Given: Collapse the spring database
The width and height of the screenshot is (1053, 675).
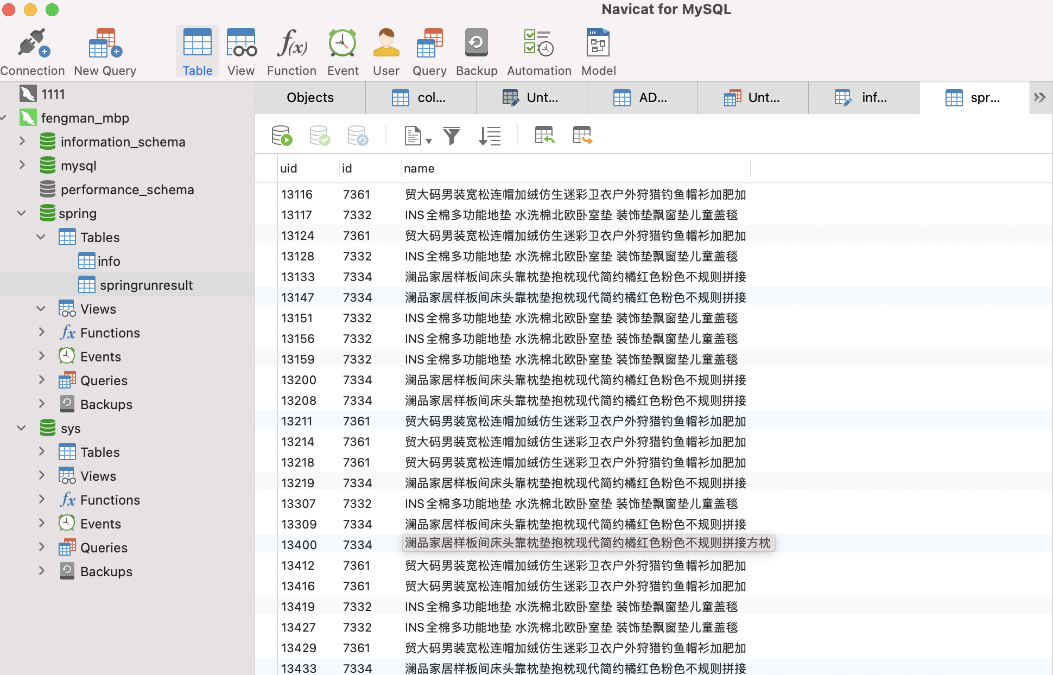Looking at the screenshot, I should [22, 213].
